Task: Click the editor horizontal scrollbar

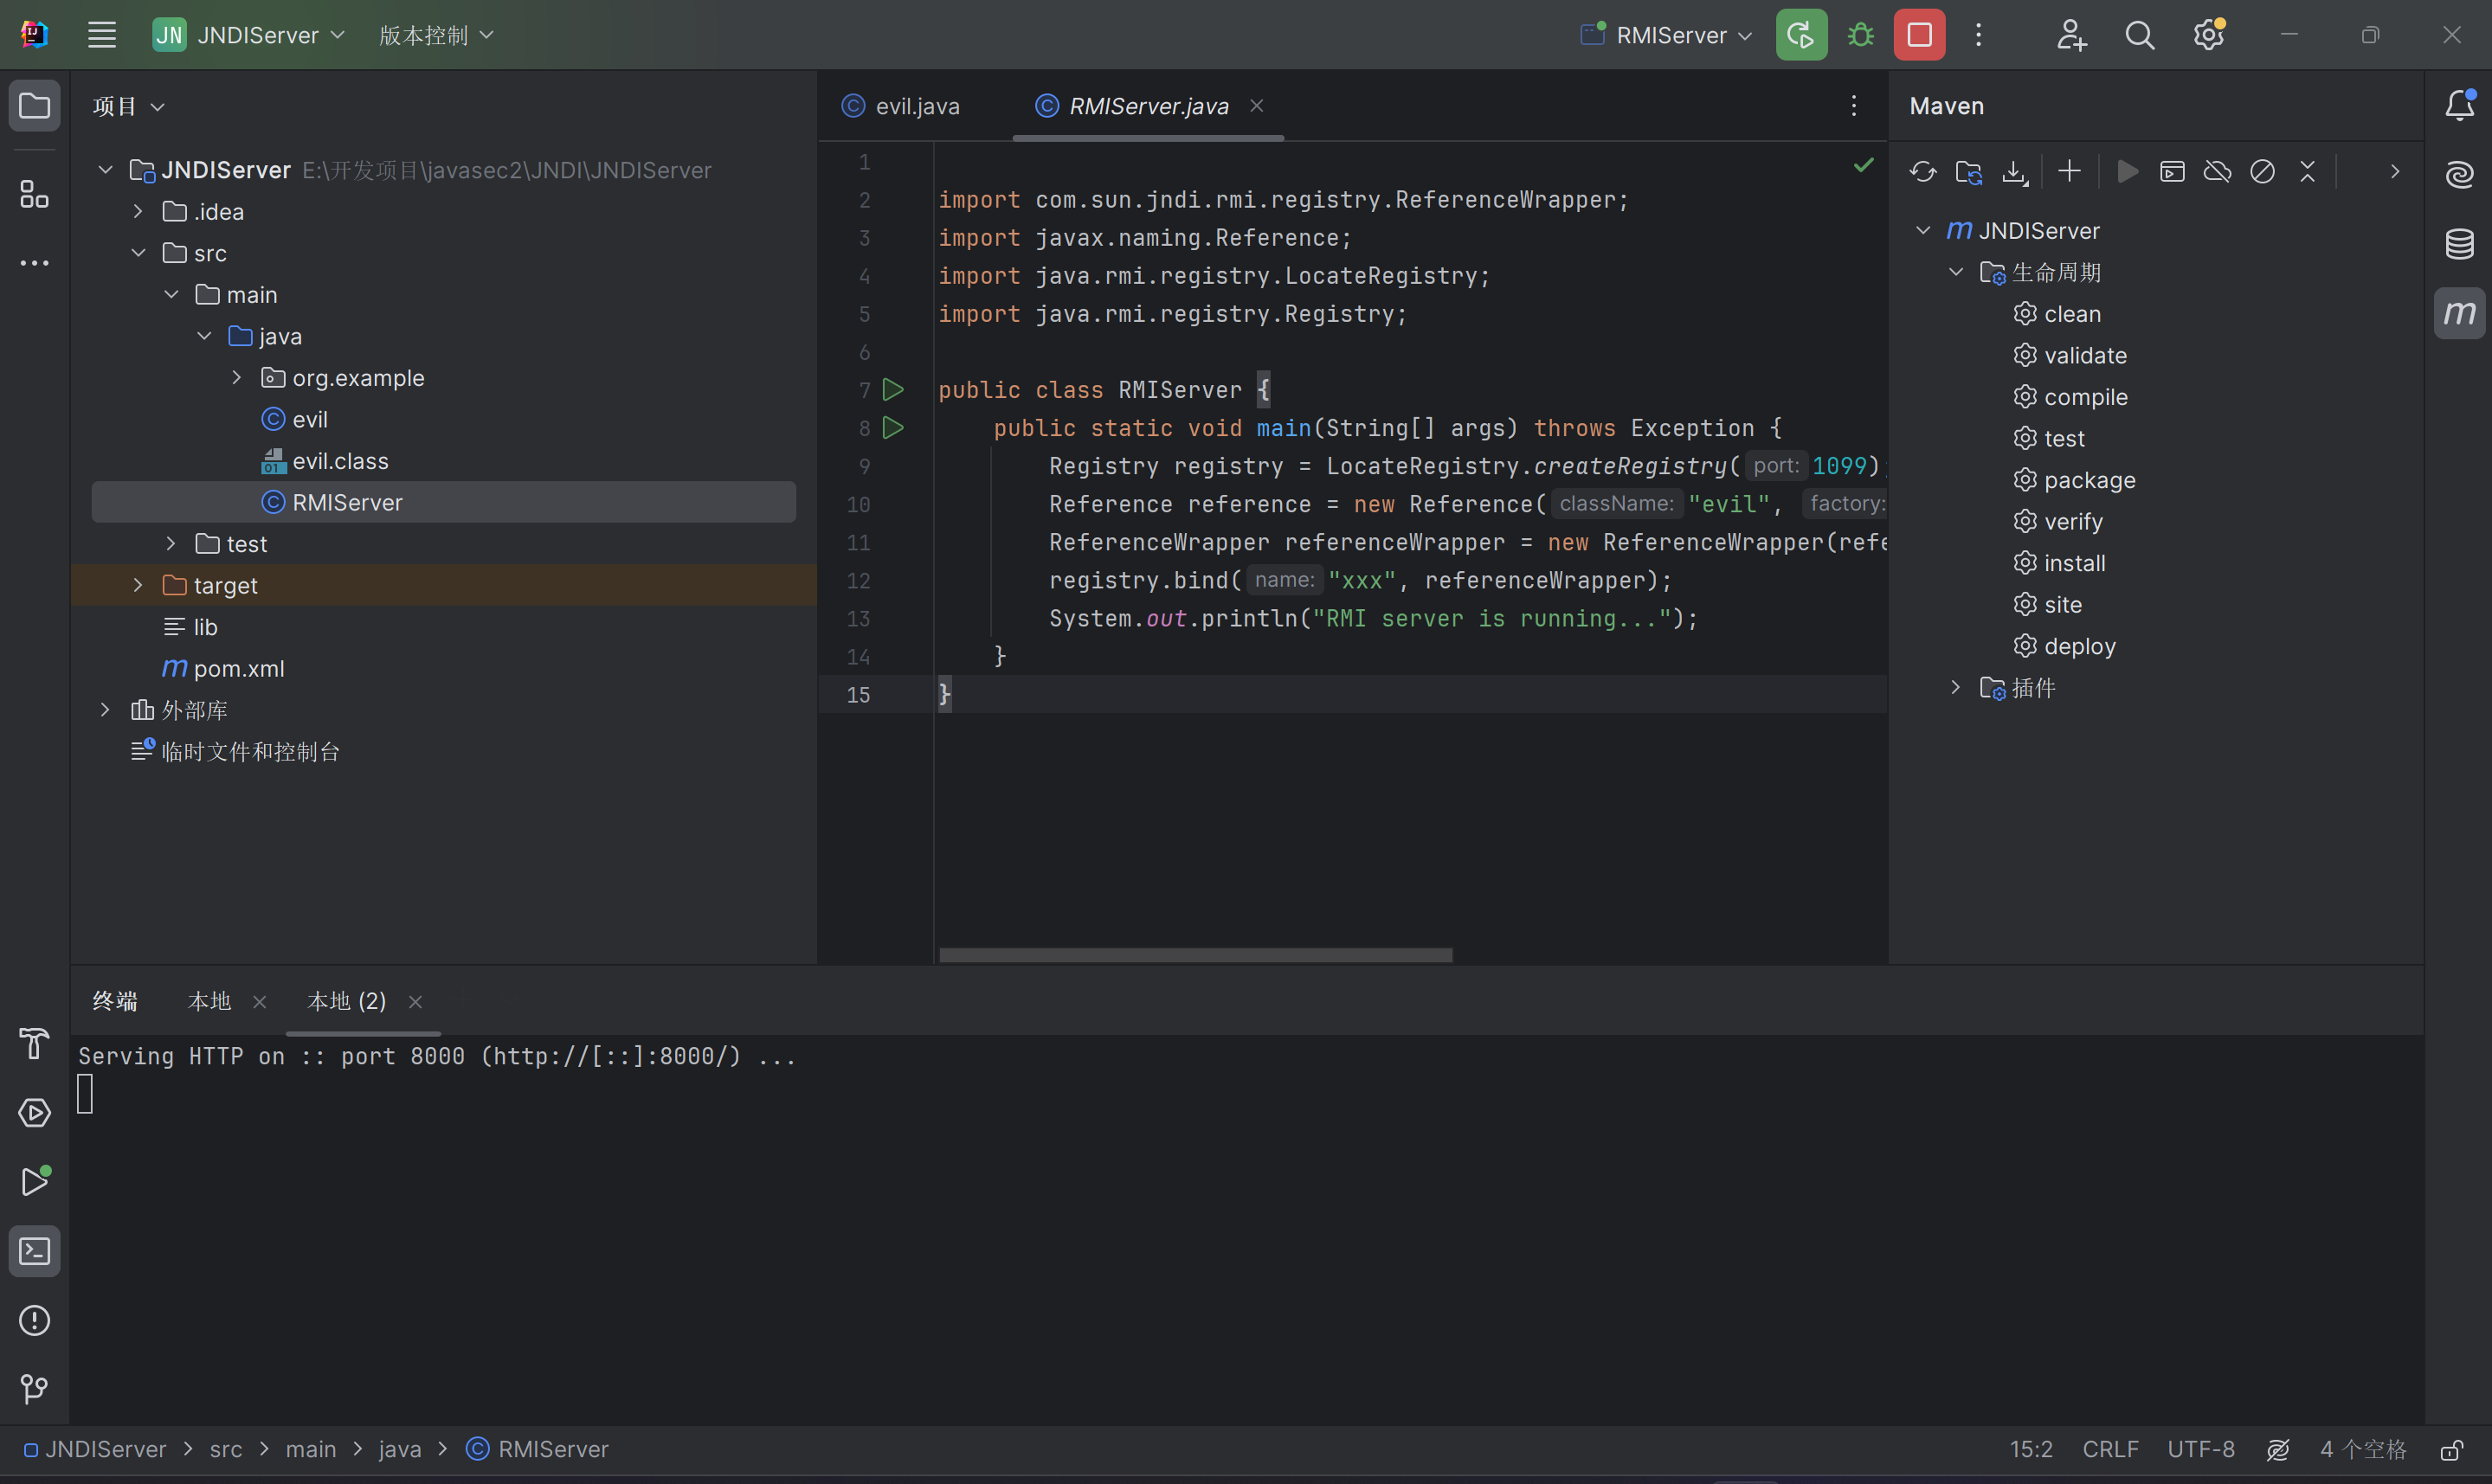Action: (x=1195, y=955)
